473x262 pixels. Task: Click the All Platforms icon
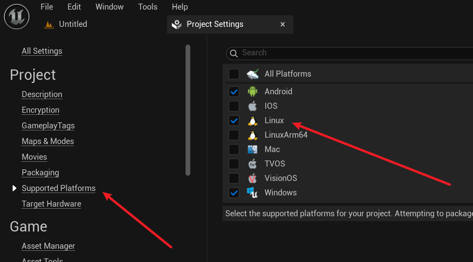point(253,74)
